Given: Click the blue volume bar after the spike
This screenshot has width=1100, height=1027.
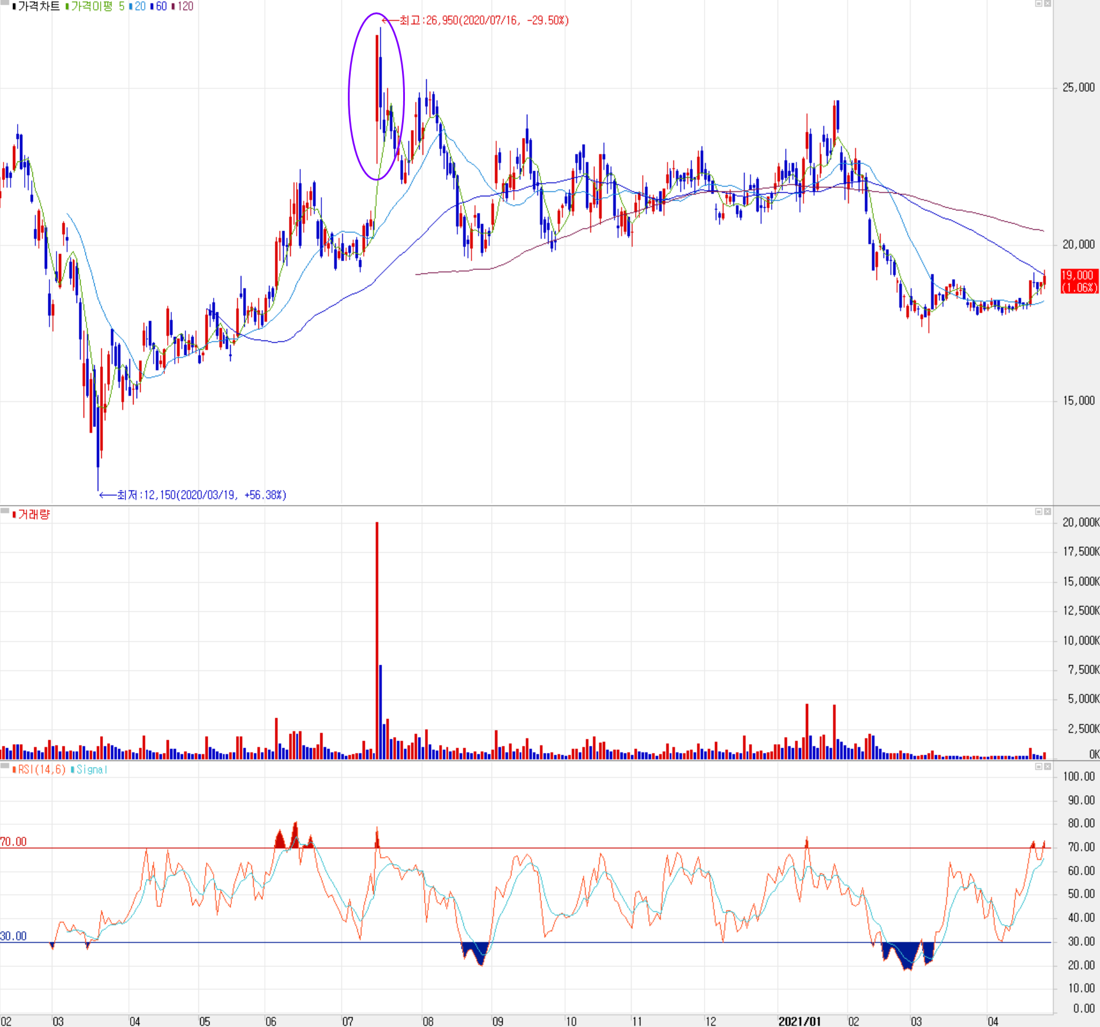Looking at the screenshot, I should coord(381,712).
